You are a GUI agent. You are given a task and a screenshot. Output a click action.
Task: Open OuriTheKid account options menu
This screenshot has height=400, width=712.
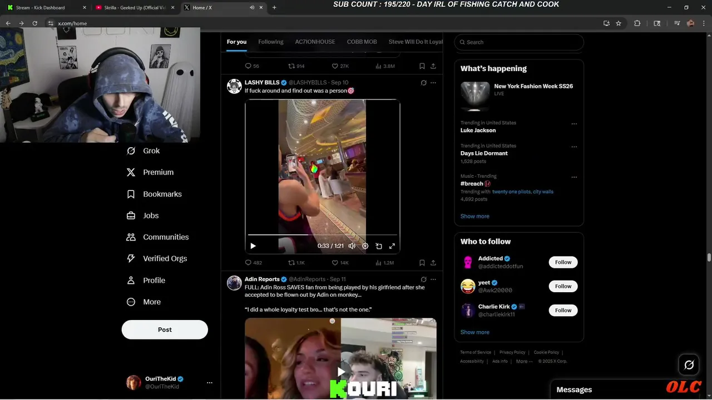(210, 383)
